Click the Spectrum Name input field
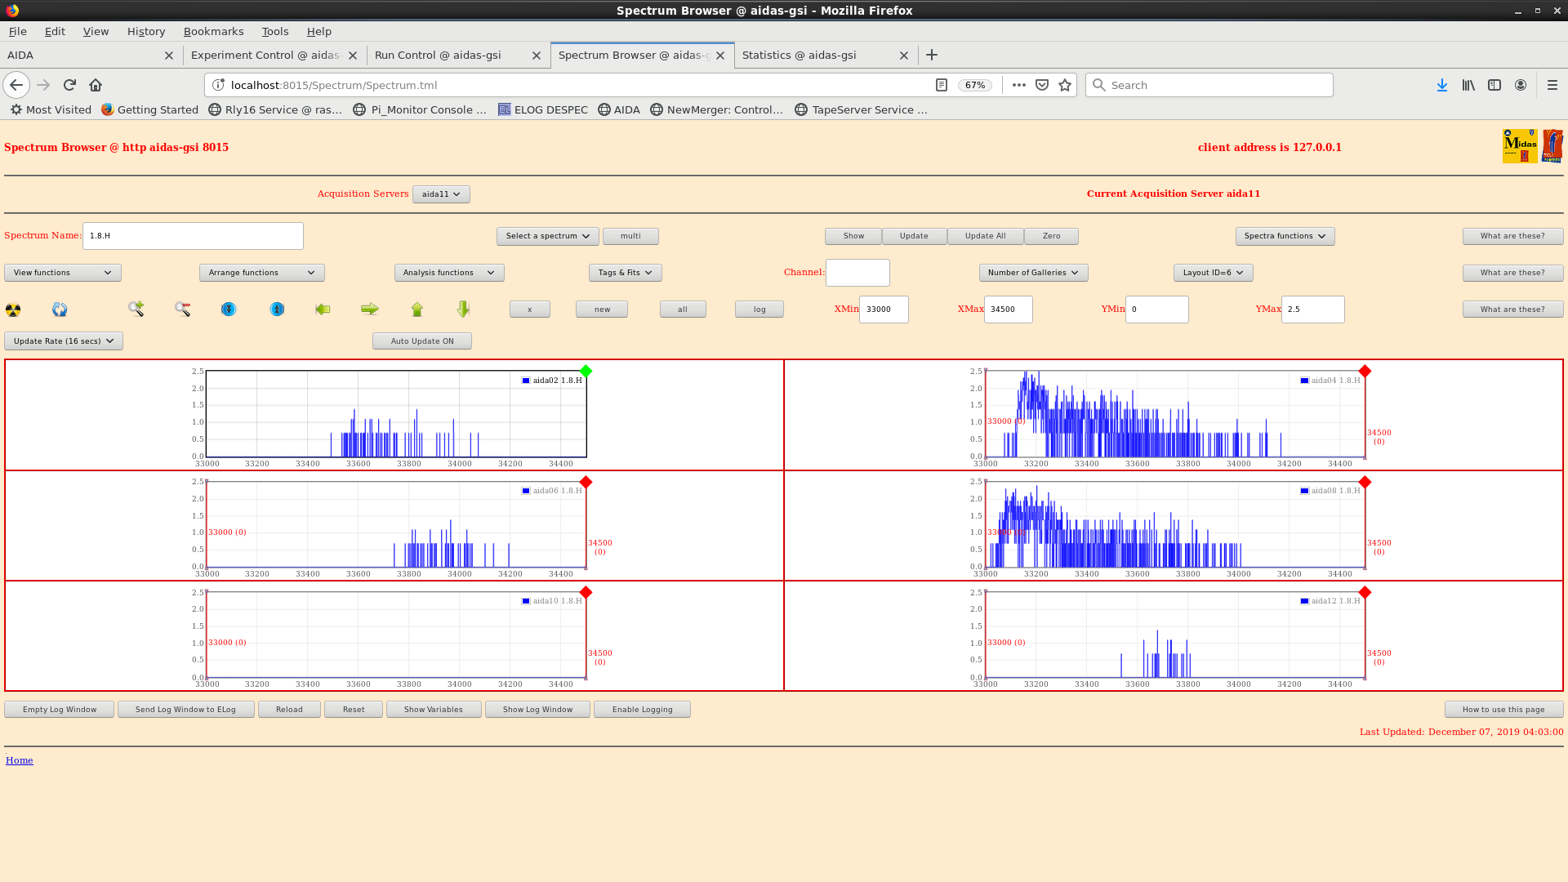This screenshot has width=1568, height=882. (193, 236)
